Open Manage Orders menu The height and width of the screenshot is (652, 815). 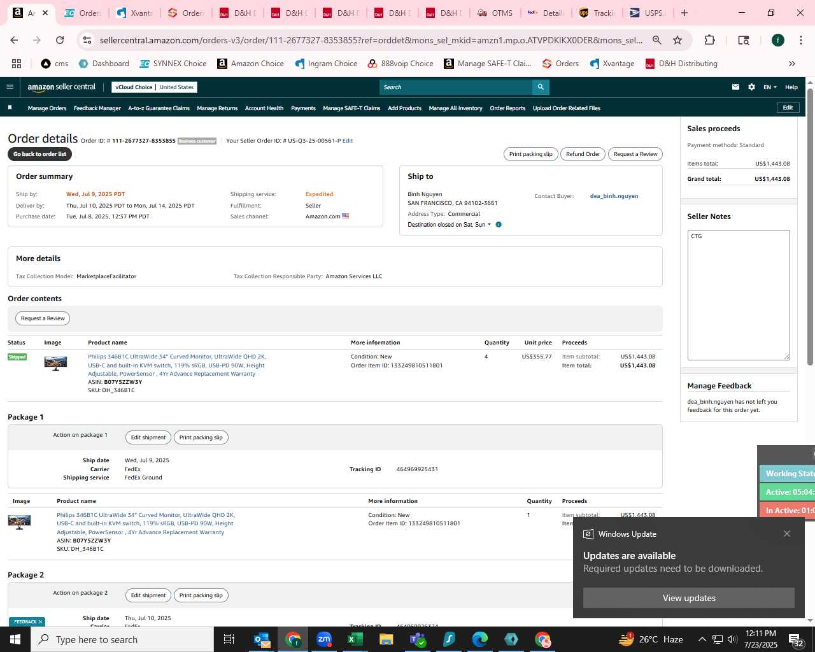(47, 108)
